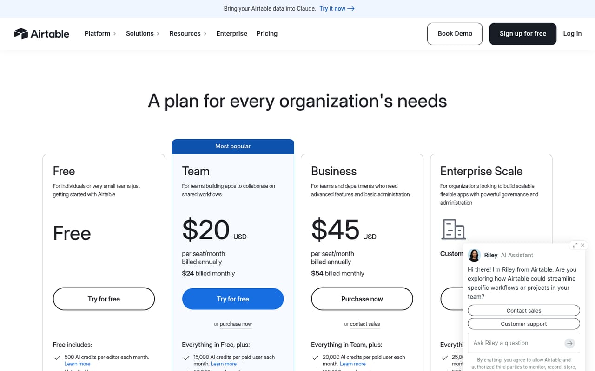Go to Enterprise page
The width and height of the screenshot is (595, 371).
point(231,33)
